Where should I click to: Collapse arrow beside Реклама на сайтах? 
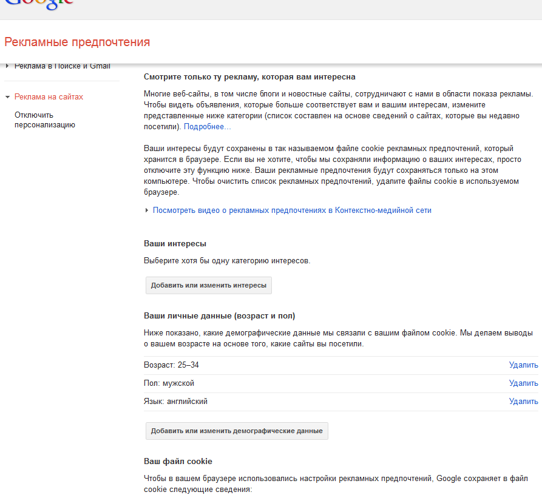pos(7,97)
